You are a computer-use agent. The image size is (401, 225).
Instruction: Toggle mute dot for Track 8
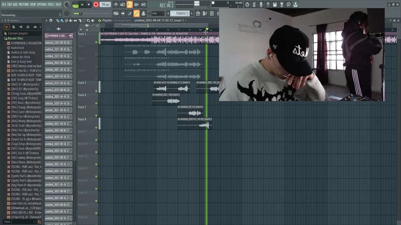[96, 127]
